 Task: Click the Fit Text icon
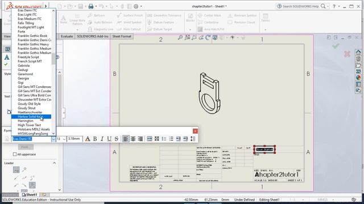150,139
